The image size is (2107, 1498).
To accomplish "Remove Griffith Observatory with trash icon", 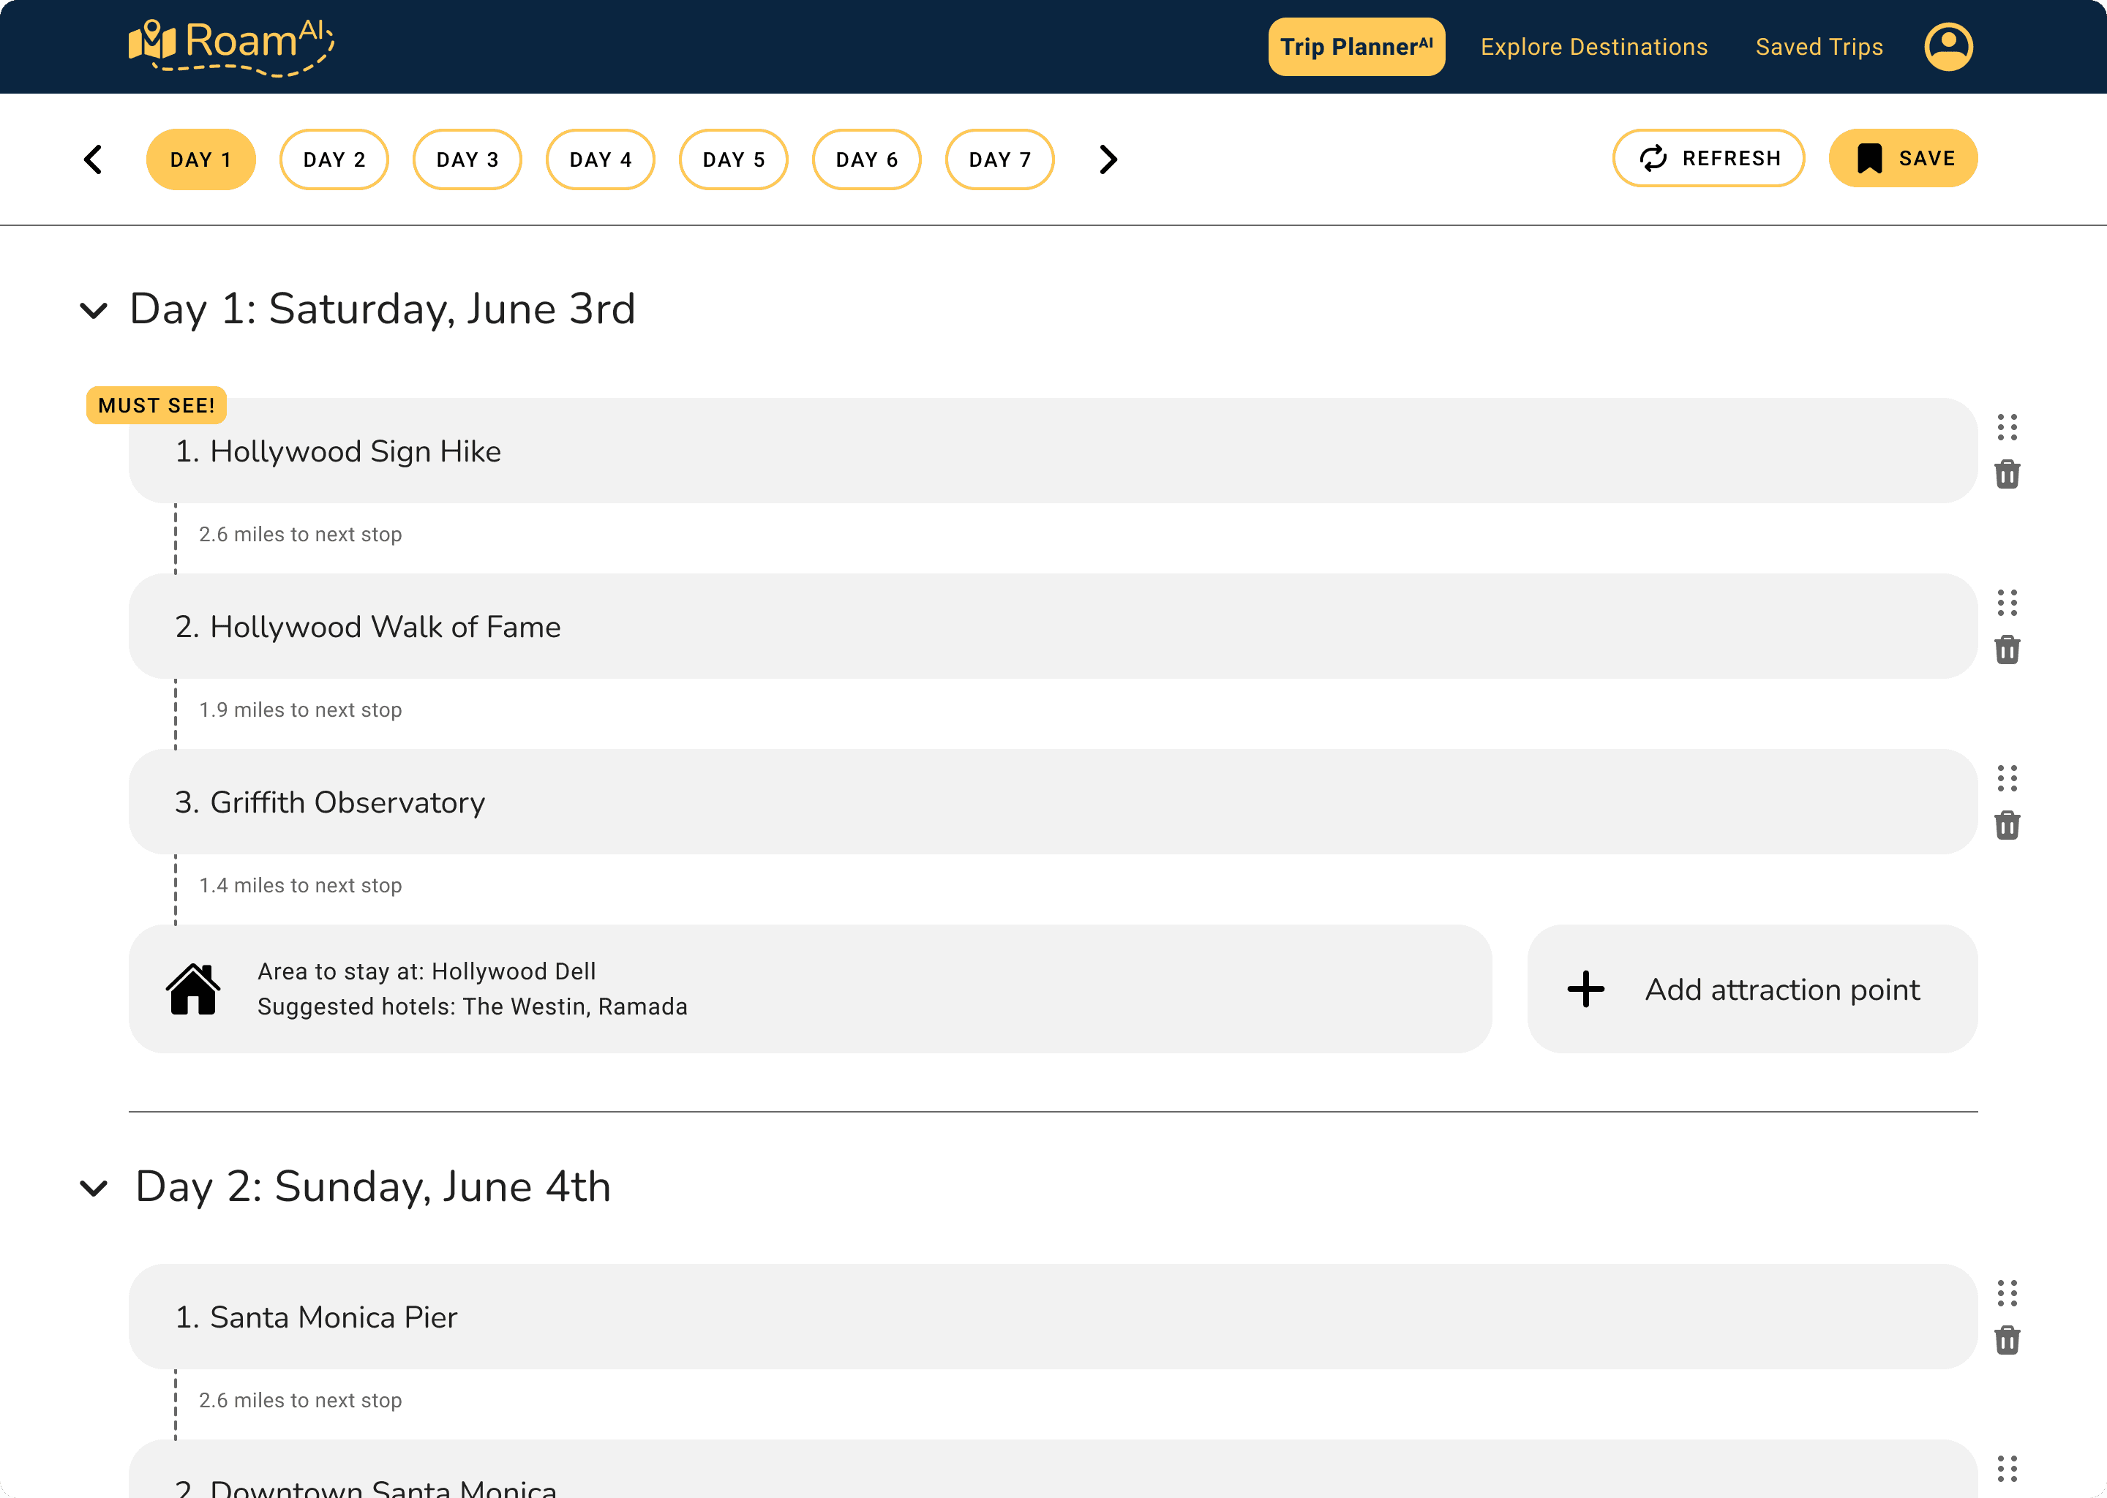I will pyautogui.click(x=2007, y=826).
